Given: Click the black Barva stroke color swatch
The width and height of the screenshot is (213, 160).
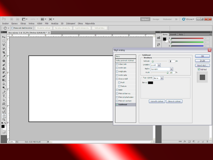Looking at the screenshot, I should coord(150,82).
